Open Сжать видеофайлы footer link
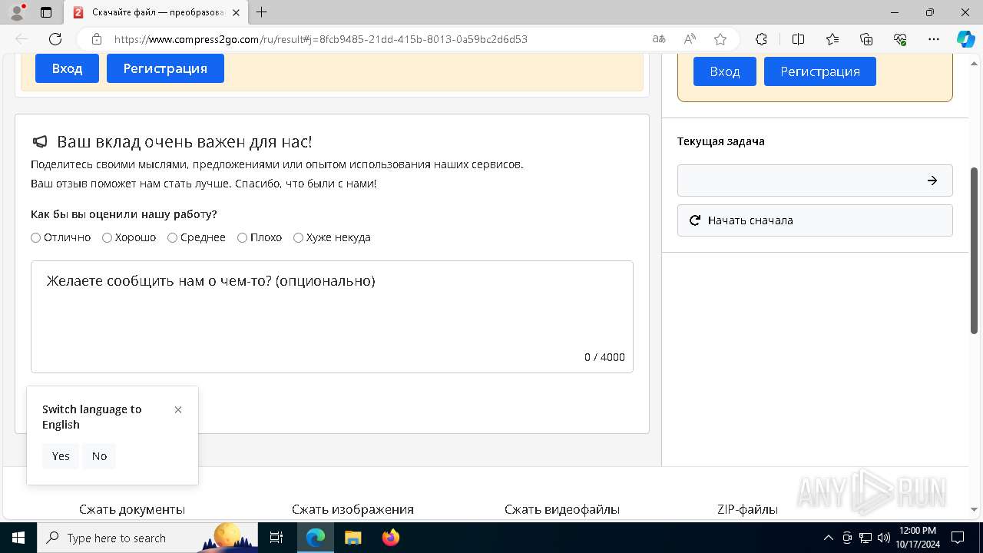Screen dimensions: 983x553 tap(562, 509)
